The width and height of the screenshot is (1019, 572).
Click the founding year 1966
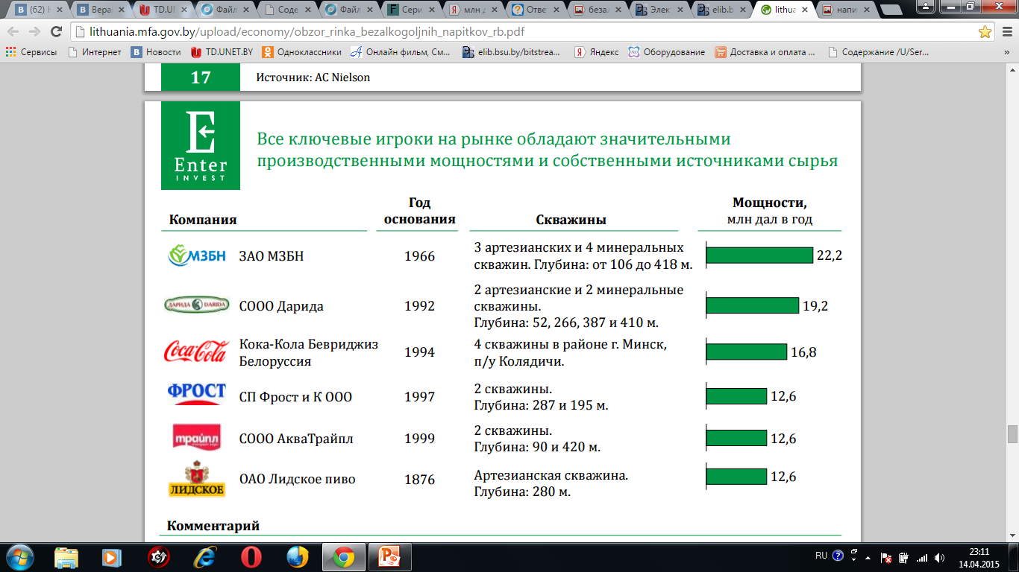point(419,256)
